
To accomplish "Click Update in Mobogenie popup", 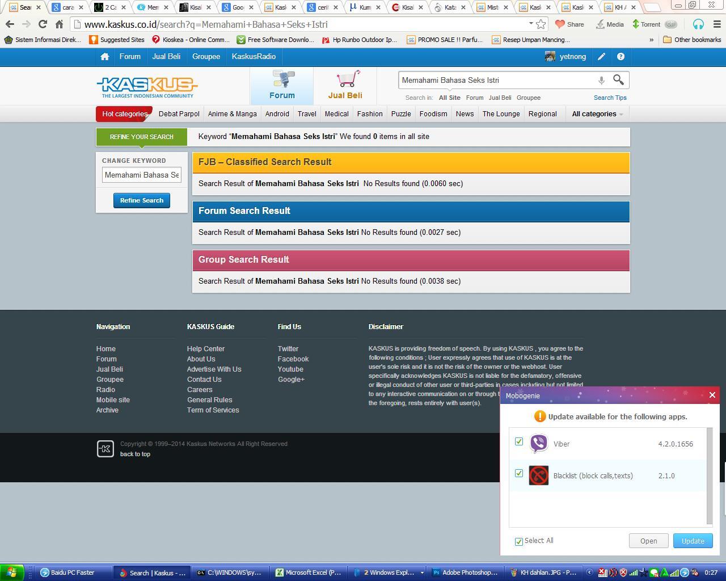I will pyautogui.click(x=693, y=541).
